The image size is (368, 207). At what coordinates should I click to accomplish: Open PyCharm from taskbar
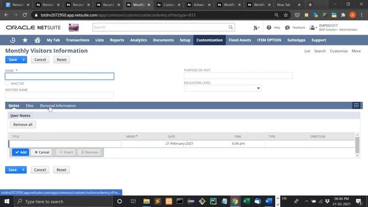pos(213,201)
